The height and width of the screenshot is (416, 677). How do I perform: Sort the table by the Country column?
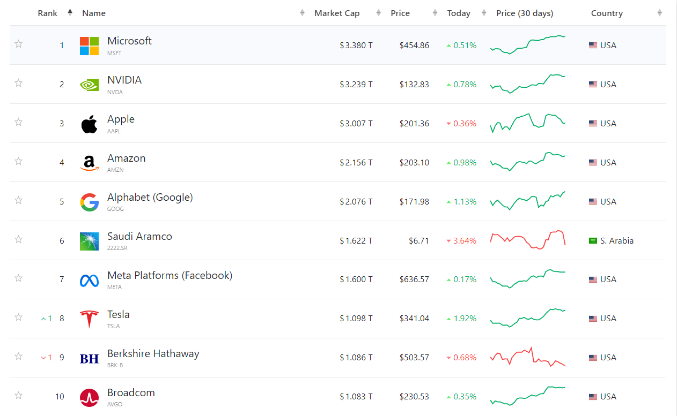click(607, 13)
